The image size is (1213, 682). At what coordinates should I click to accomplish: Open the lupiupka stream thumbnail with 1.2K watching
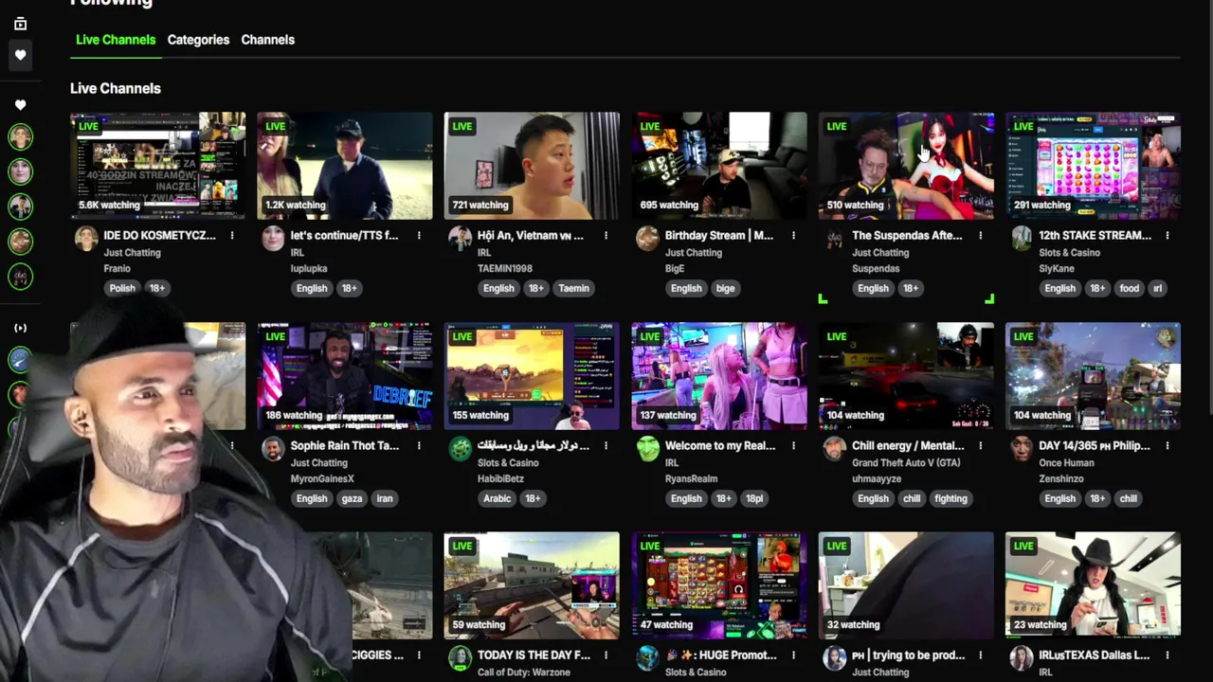(345, 166)
